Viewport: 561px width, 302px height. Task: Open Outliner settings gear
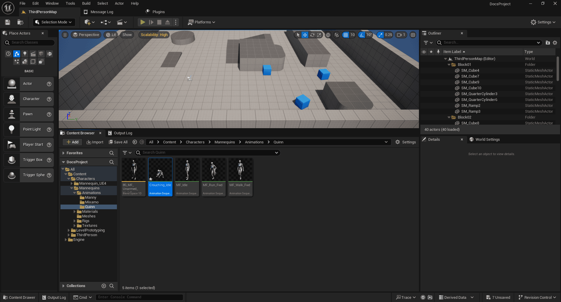[x=555, y=43]
